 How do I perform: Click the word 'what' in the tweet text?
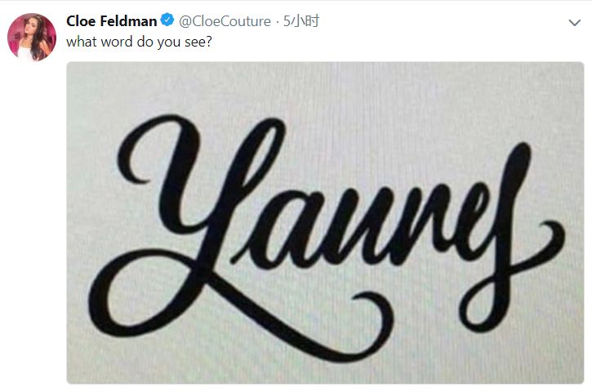(x=82, y=42)
